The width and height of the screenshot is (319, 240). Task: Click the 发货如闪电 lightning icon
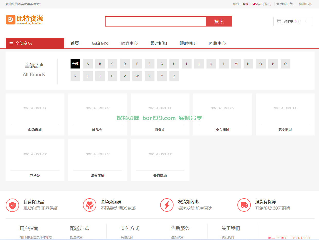tap(167, 205)
